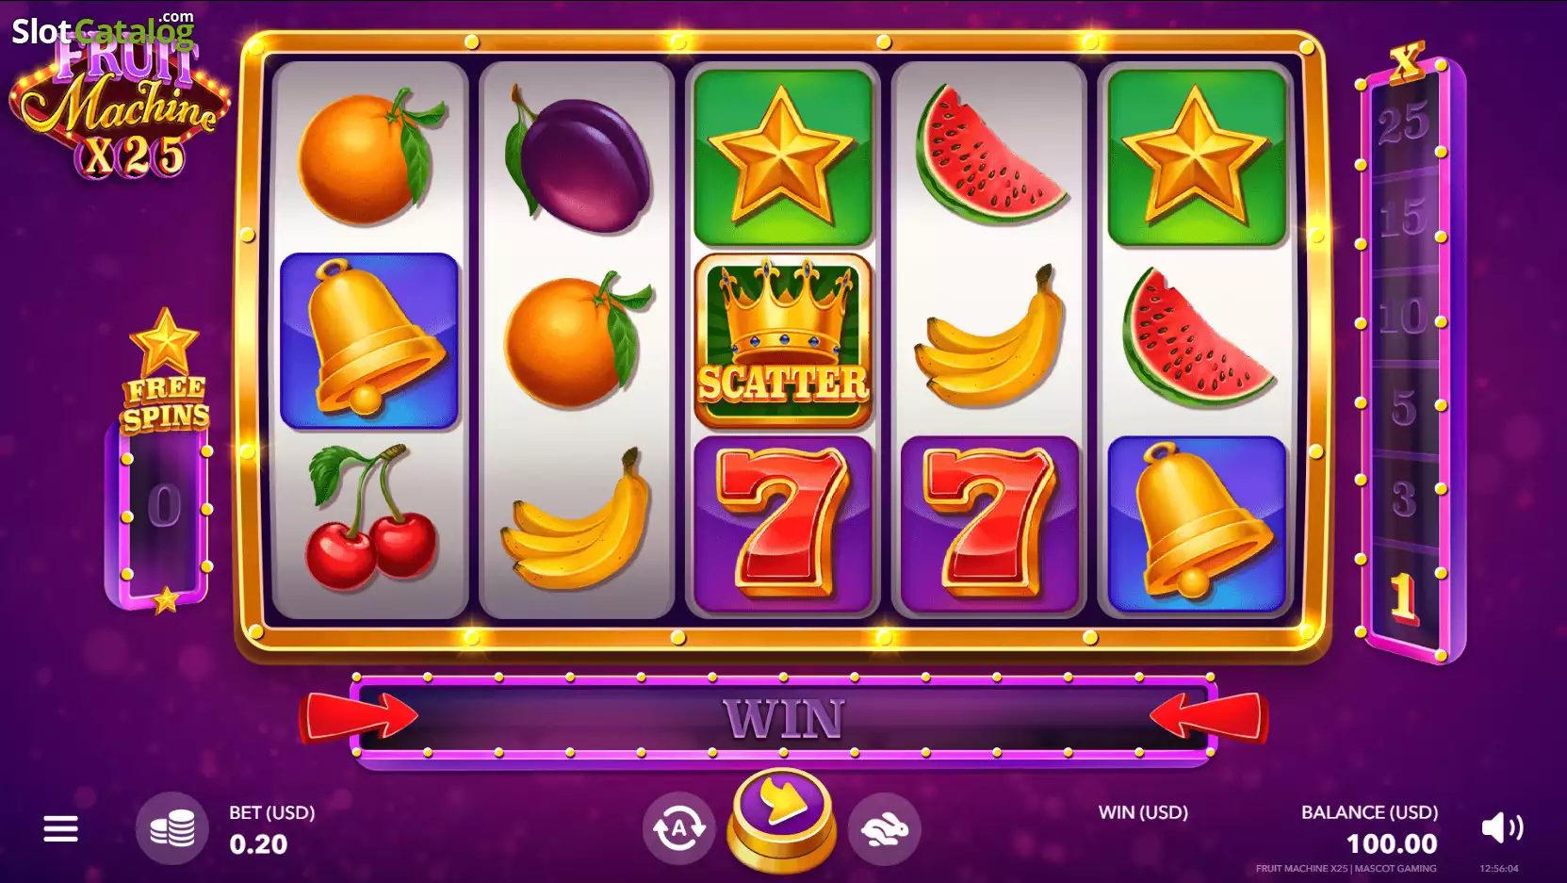Image resolution: width=1567 pixels, height=883 pixels.
Task: Click the WIN display bar
Action: (x=783, y=718)
